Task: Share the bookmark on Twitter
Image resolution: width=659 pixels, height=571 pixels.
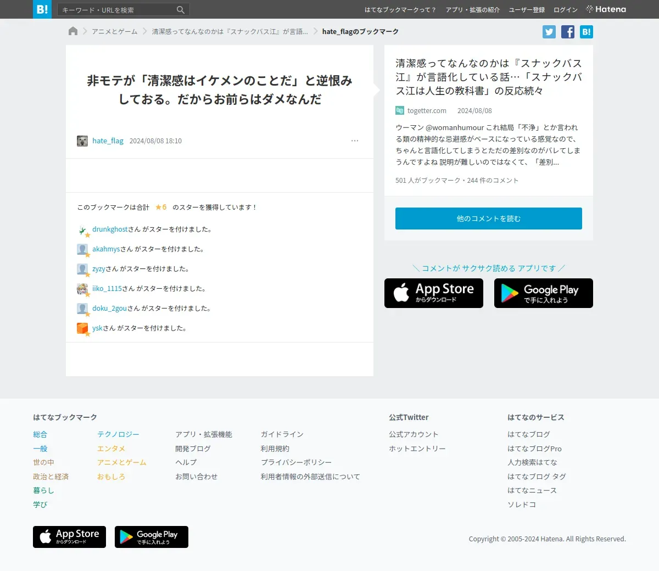Action: coord(549,32)
